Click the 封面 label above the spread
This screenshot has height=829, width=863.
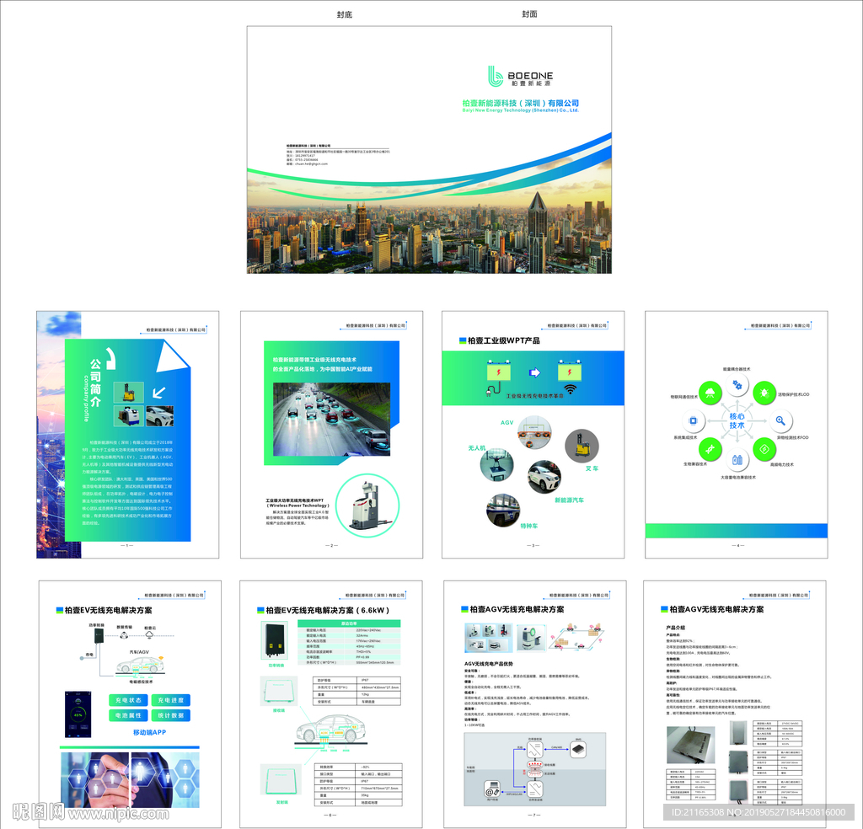pyautogui.click(x=529, y=13)
